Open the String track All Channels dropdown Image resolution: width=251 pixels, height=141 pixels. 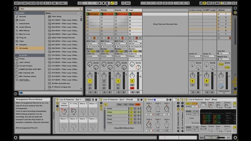(107, 46)
